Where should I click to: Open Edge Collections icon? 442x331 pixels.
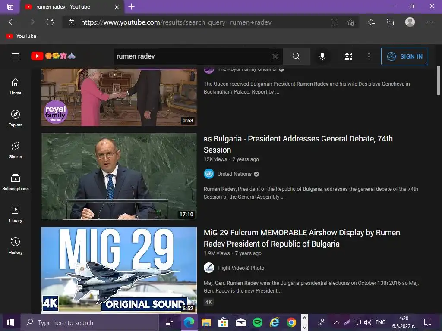point(390,22)
